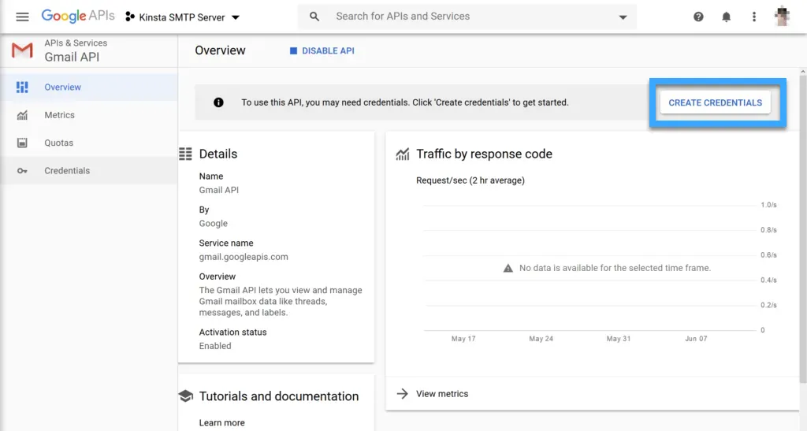Click the Details section grid icon
Screen dimensions: 807x431
pos(185,154)
